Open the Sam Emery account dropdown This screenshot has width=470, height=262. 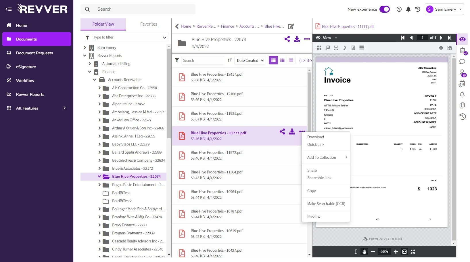444,9
